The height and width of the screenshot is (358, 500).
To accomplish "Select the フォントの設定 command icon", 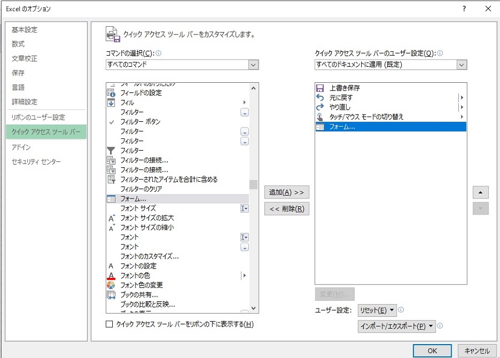I will click(x=111, y=266).
